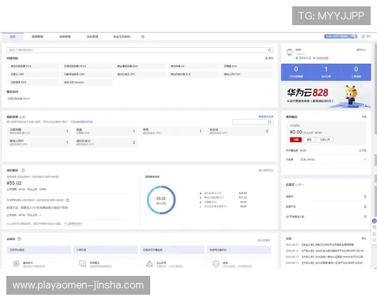This screenshot has width=377, height=301.
Task: Click the 企业应用 icon in cloud store
Action: pyautogui.click(x=150, y=265)
